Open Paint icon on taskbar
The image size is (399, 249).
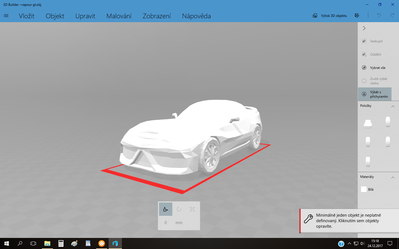(x=74, y=243)
